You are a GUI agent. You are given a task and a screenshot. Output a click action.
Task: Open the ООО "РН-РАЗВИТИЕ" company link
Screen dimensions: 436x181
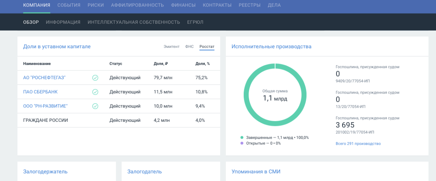point(45,106)
